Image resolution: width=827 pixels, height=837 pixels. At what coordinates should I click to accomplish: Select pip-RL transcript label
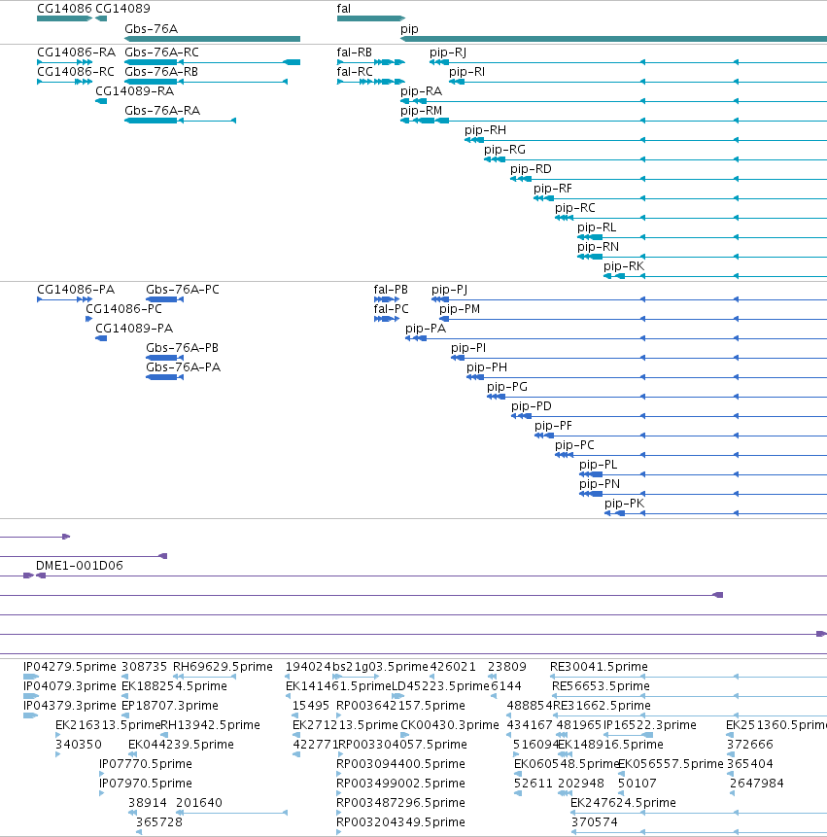click(x=597, y=227)
